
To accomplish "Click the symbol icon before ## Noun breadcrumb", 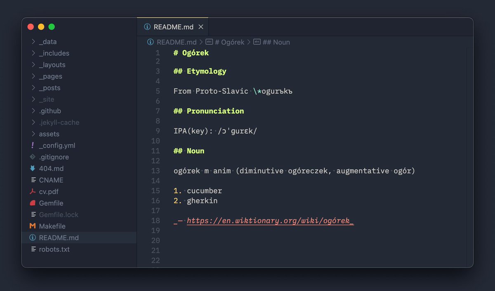I will (257, 42).
